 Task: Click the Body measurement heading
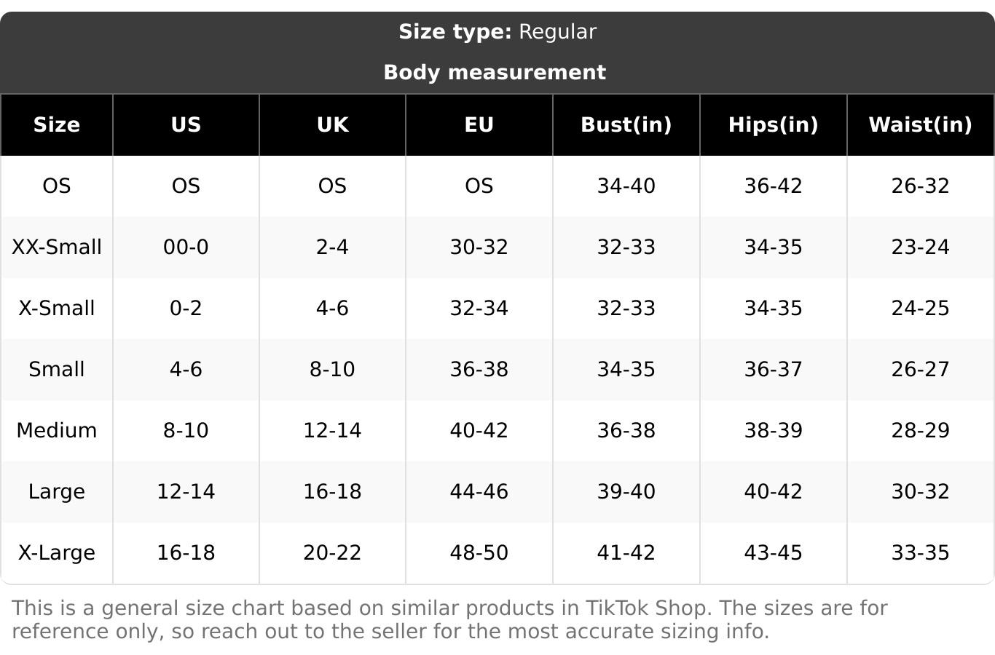coord(495,72)
